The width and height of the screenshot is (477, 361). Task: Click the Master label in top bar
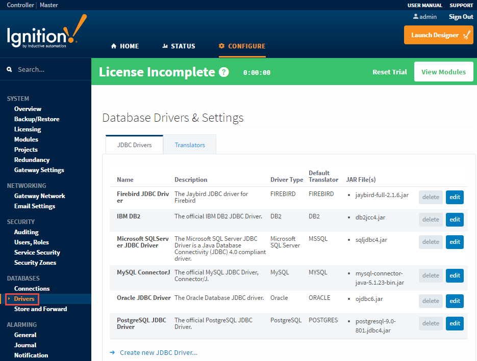[48, 5]
